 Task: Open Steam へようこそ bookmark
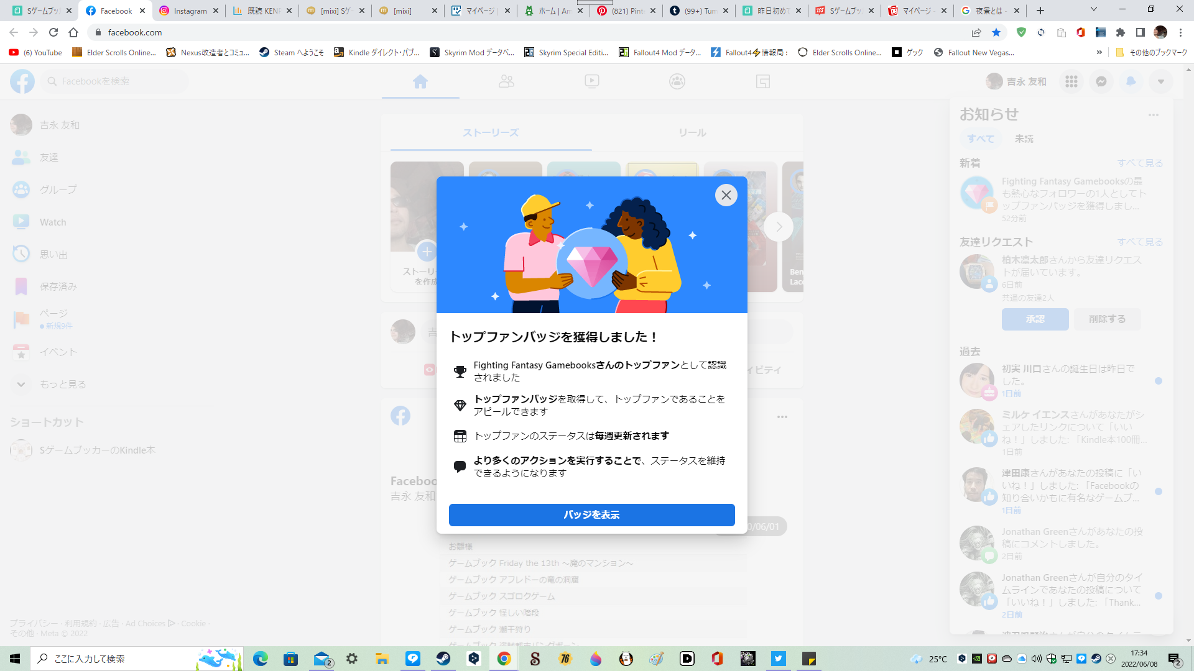[x=292, y=52]
